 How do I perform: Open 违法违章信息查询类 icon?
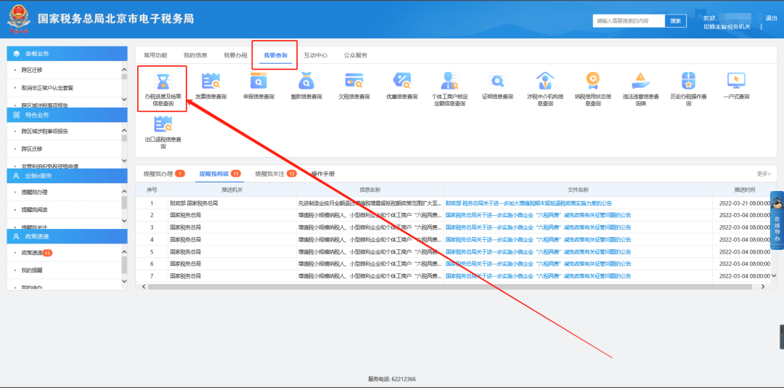[640, 81]
